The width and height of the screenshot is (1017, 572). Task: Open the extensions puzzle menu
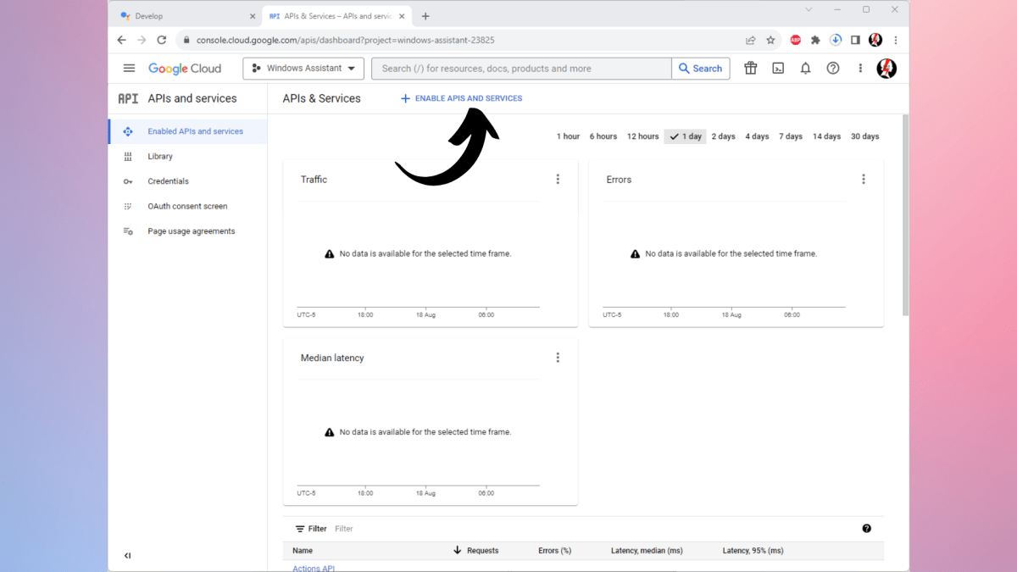815,40
